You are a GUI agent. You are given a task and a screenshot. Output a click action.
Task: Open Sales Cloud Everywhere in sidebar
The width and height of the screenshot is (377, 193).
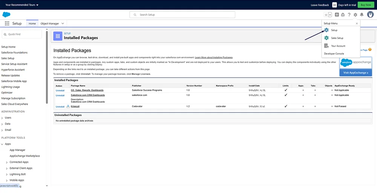pos(15,104)
